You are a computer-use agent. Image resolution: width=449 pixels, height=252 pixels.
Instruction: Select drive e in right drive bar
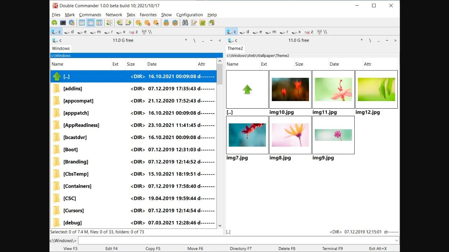coord(258,32)
